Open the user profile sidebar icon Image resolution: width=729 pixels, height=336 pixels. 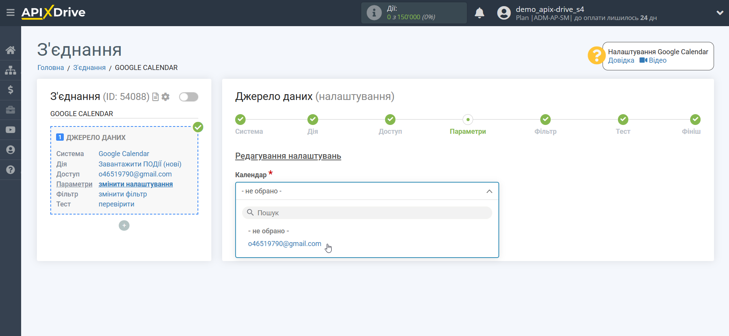tap(10, 150)
